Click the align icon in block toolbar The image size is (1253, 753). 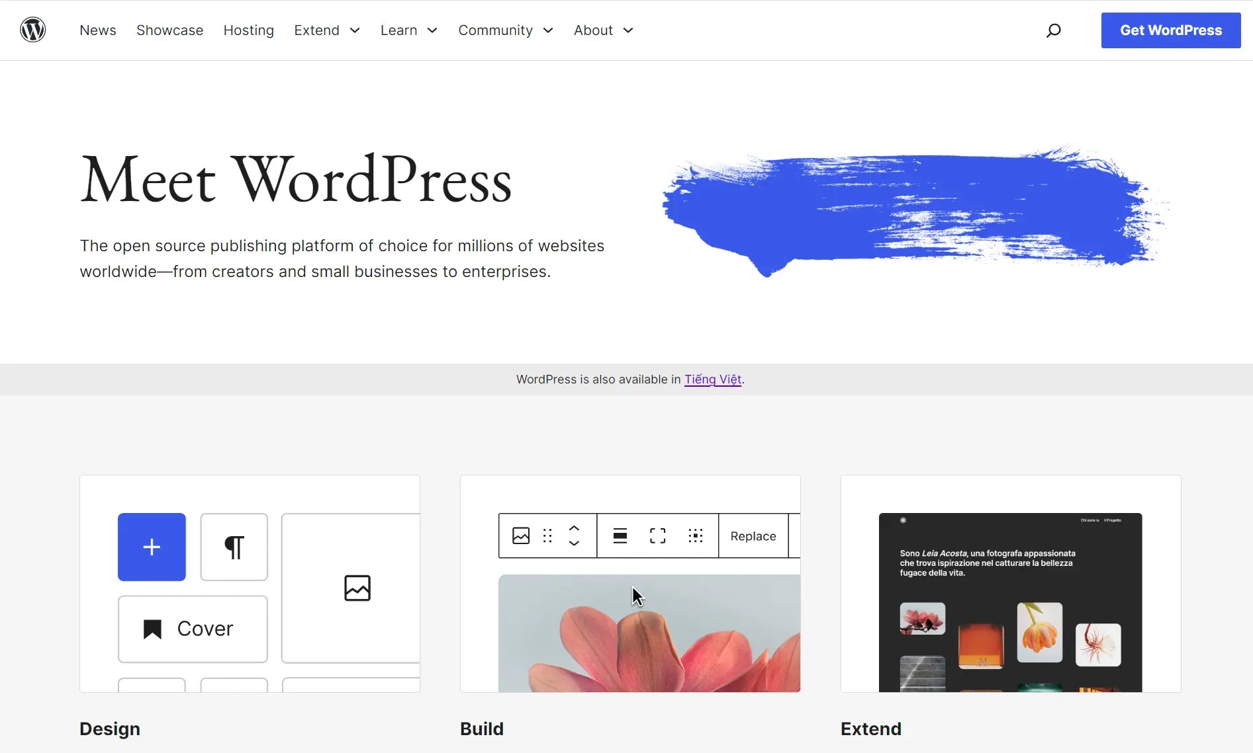[620, 535]
